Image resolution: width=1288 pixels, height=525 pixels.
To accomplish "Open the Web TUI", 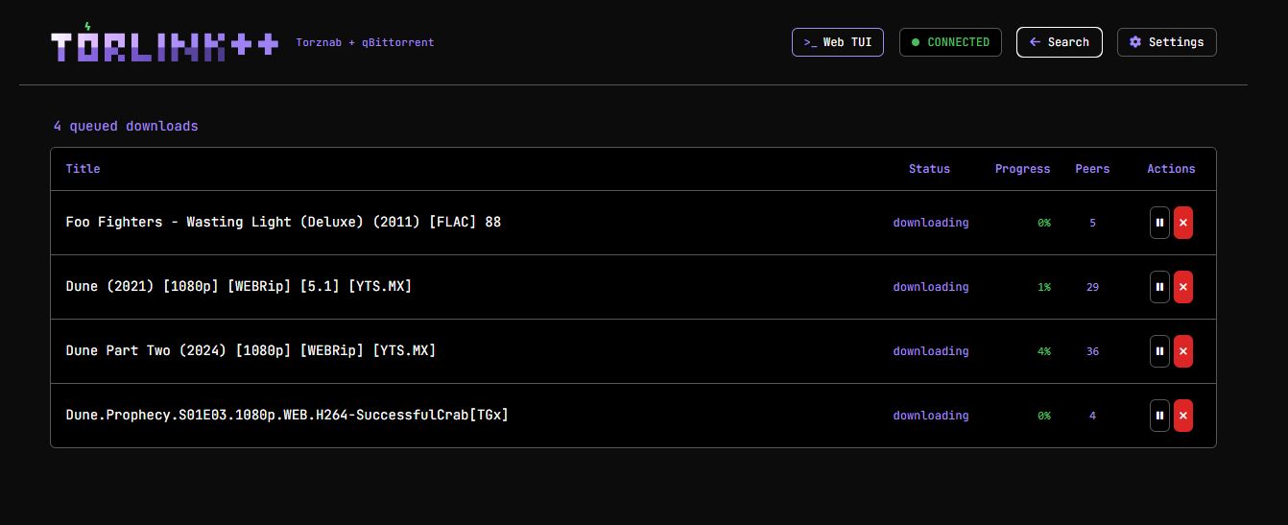I will pos(838,42).
